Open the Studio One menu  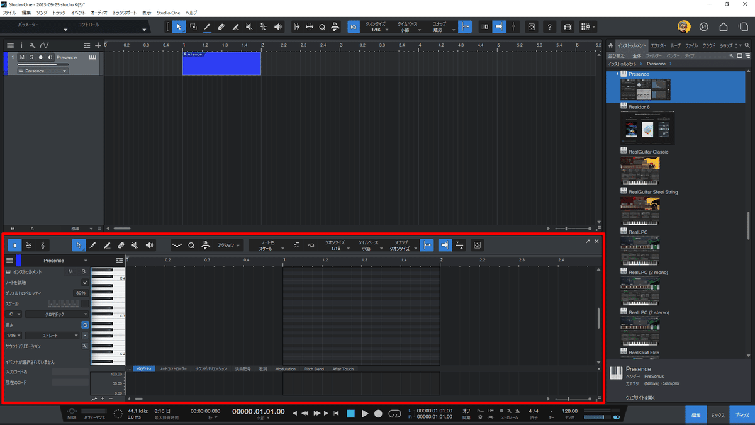(168, 13)
